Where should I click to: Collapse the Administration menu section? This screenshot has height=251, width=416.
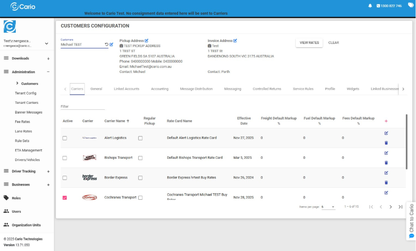point(48,72)
